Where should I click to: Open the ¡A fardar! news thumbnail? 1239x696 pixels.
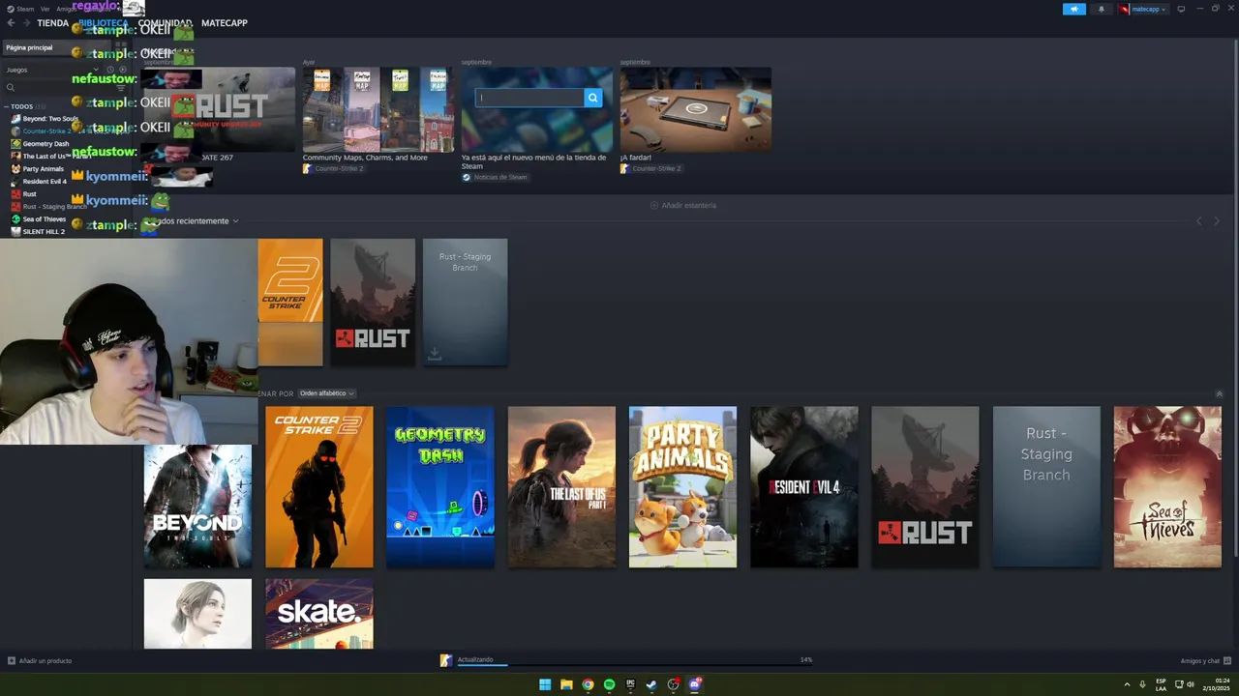696,109
